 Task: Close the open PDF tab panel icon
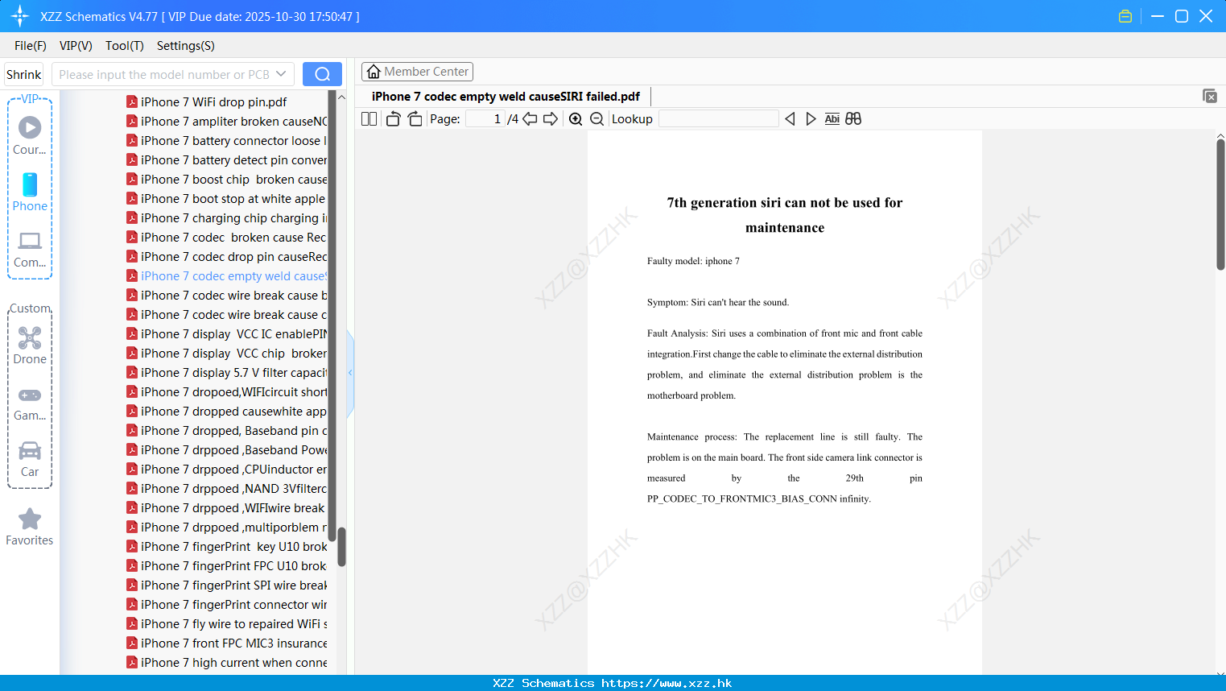coord(1209,96)
